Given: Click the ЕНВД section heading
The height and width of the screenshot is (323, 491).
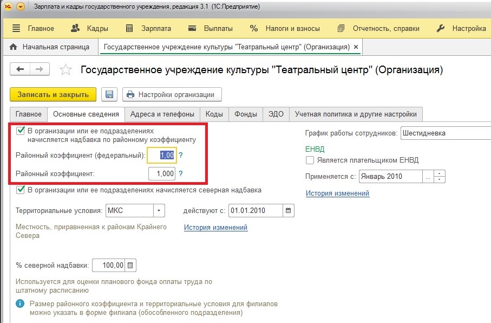Looking at the screenshot, I should click(315, 149).
